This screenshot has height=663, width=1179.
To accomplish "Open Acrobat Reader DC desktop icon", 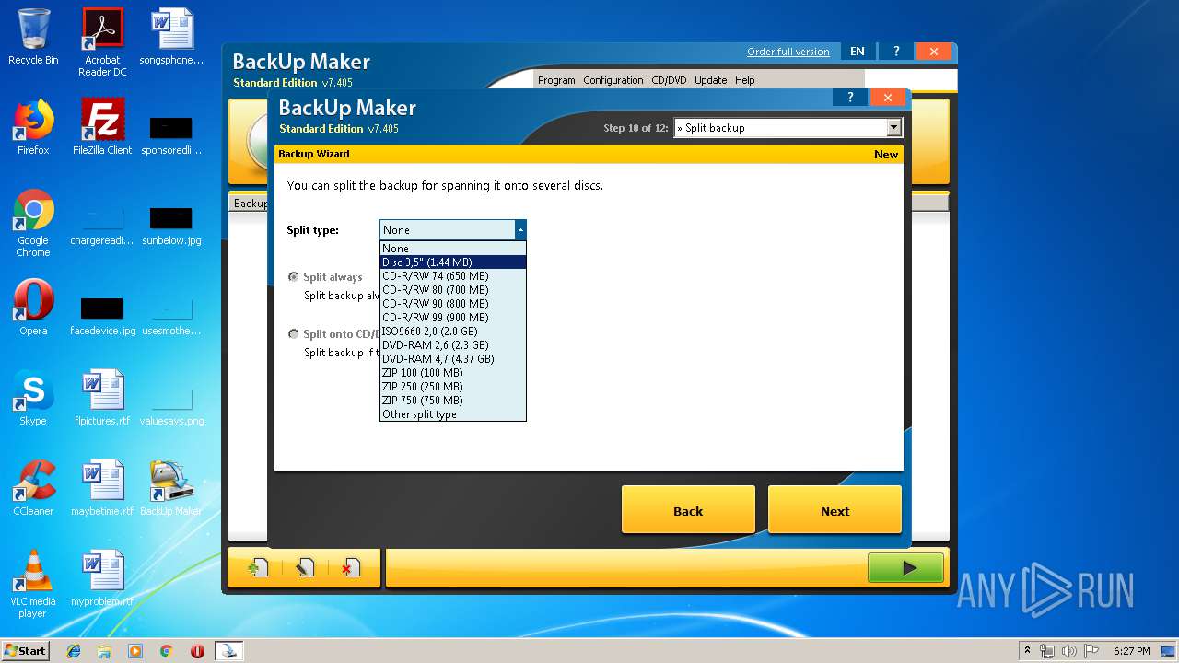I will coord(102,42).
